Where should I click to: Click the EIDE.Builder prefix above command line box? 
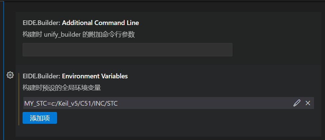[x=41, y=23]
